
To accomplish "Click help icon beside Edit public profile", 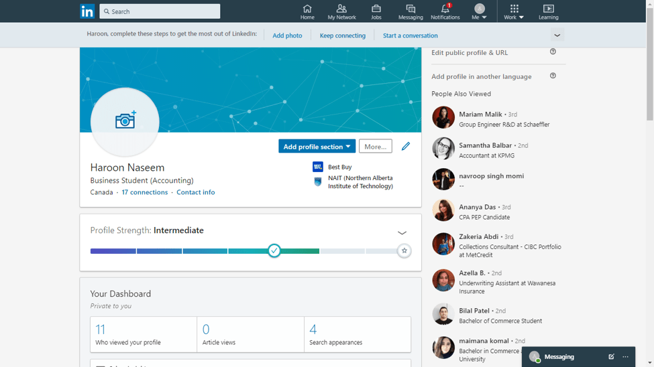I will pos(553,52).
